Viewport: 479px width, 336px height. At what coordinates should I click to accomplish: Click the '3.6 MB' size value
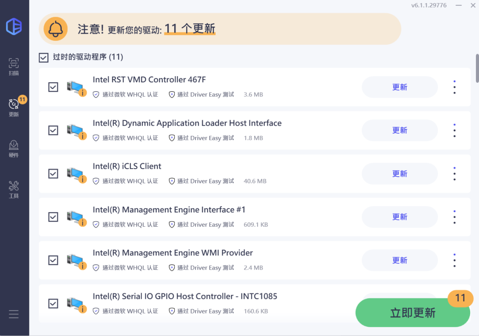253,95
